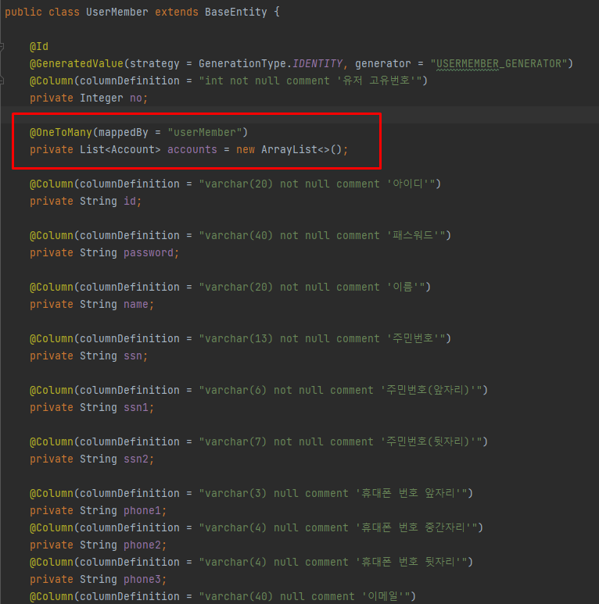The image size is (599, 604).
Task: Click the column string with comment '이름'
Action: click(x=312, y=288)
